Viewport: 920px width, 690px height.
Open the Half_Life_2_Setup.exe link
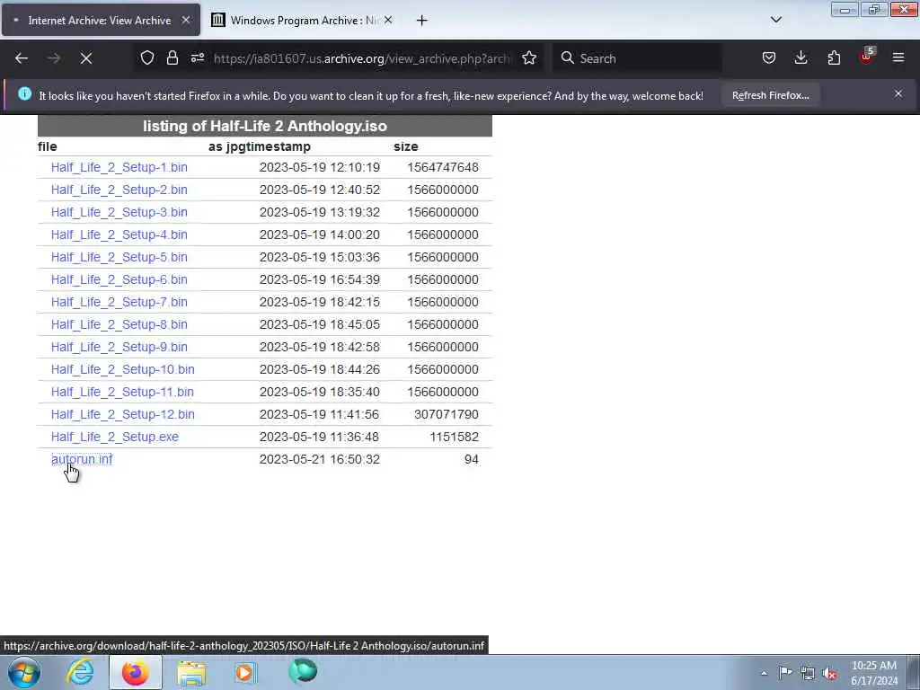pyautogui.click(x=115, y=437)
